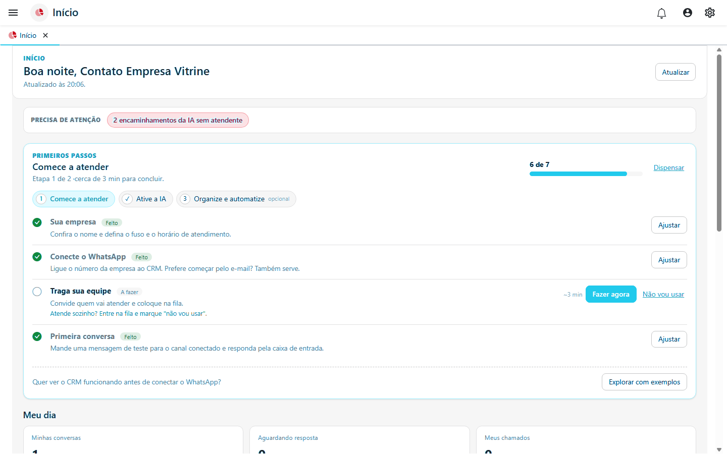Click the scrollbar down arrow
The height and width of the screenshot is (454, 727).
(x=719, y=449)
